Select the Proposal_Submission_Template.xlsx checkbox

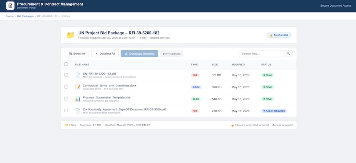coord(66,99)
